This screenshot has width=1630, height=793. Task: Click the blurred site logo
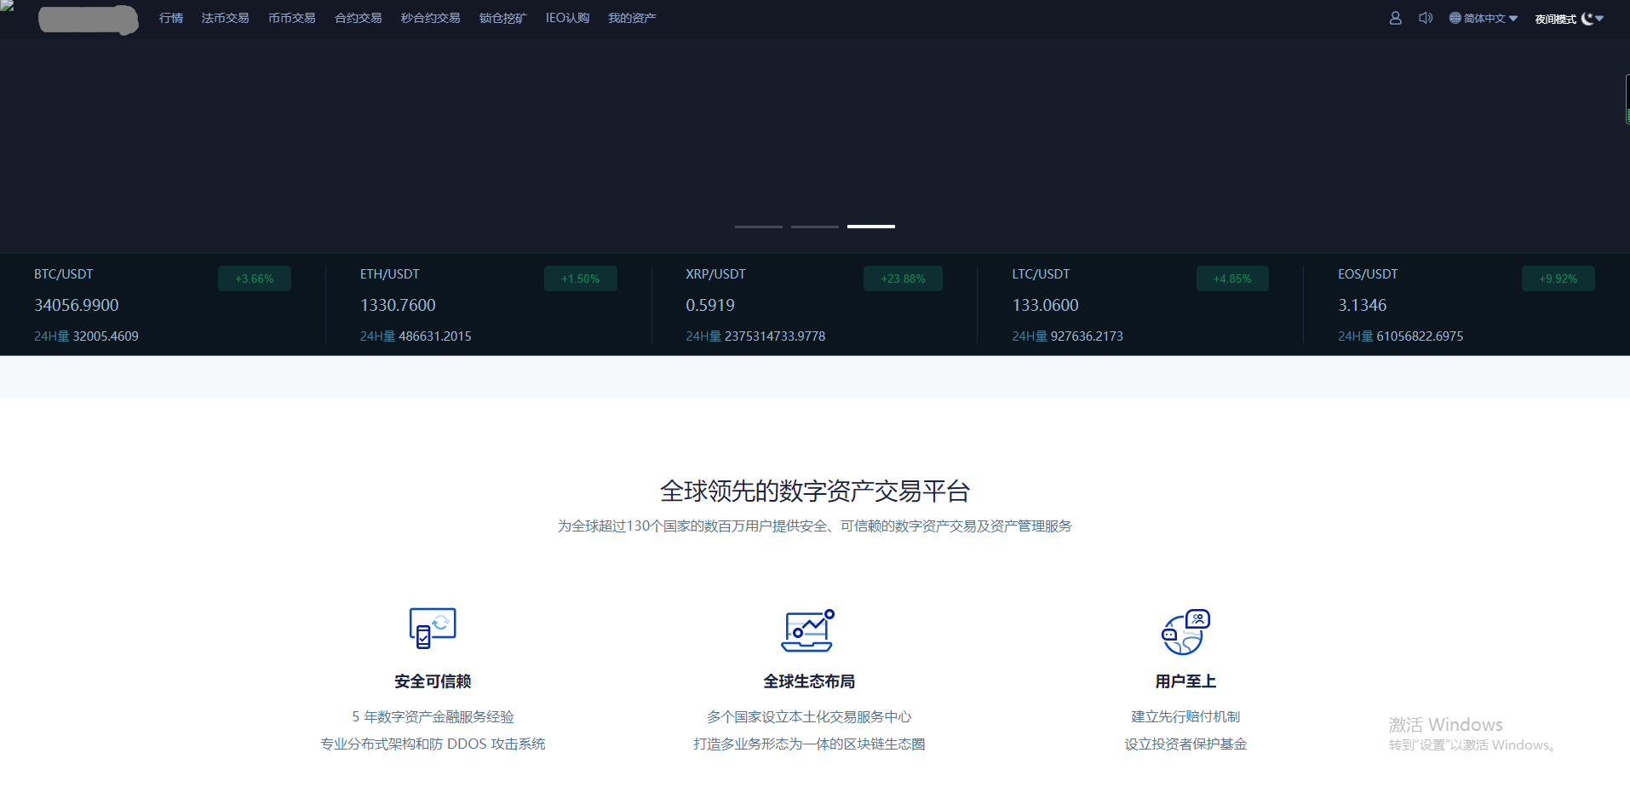pos(89,20)
